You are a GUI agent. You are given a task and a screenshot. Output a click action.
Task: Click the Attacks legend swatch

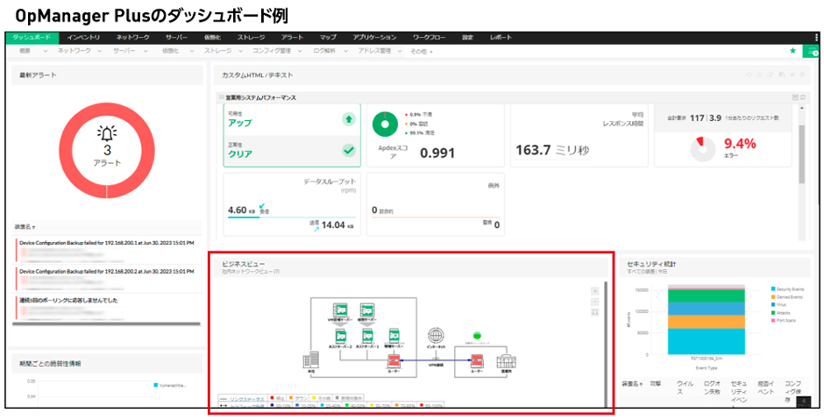(773, 312)
